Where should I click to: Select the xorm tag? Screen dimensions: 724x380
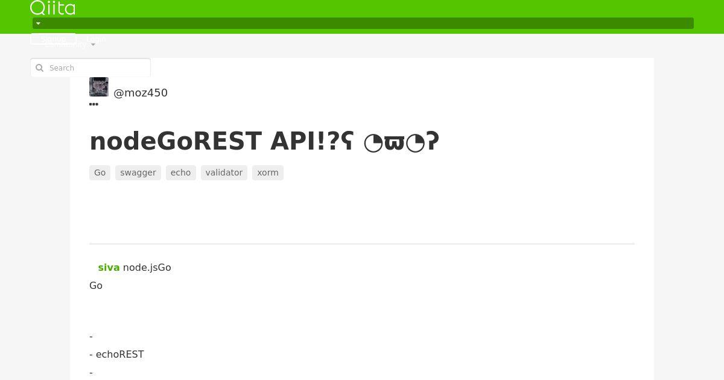(268, 173)
